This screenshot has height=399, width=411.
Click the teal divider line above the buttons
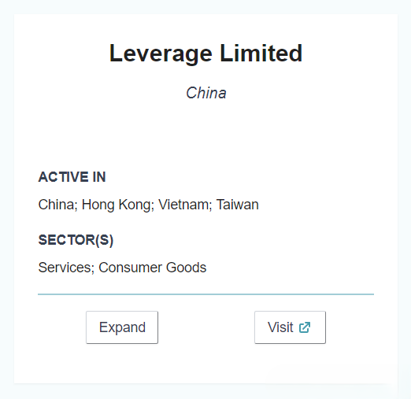[205, 294]
